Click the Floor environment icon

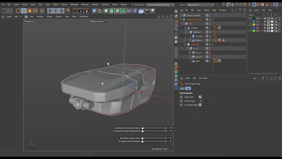tap(141, 11)
